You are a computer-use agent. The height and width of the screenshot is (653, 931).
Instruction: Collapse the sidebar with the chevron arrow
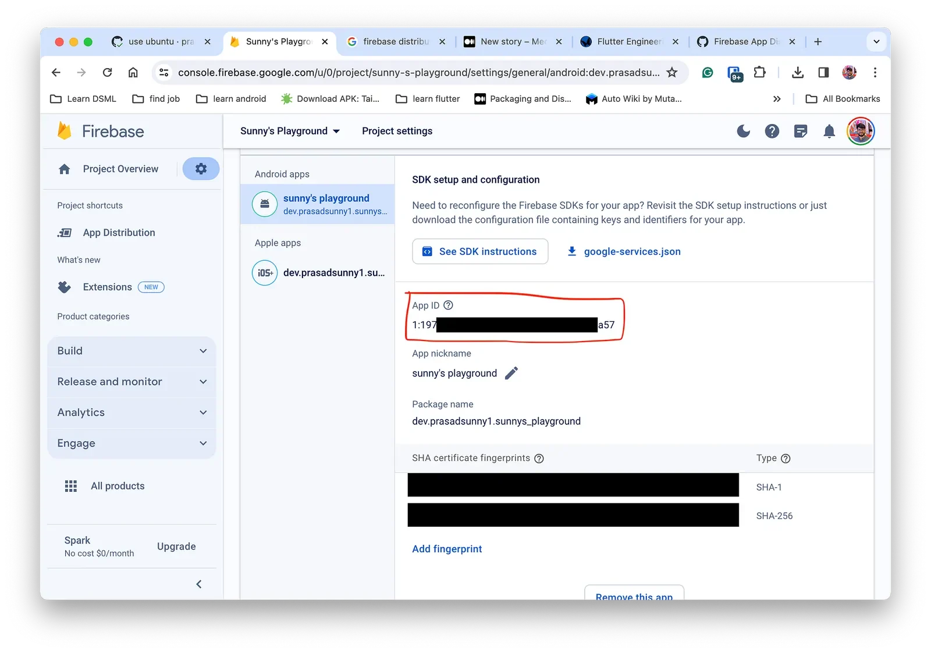tap(199, 584)
